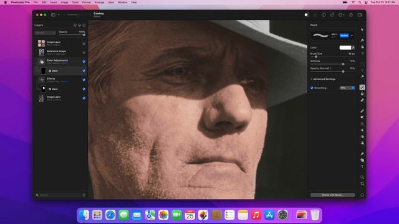Viewport: 399px width, 224px height.
Task: Select the Arrange arrow tool
Action: (362, 30)
